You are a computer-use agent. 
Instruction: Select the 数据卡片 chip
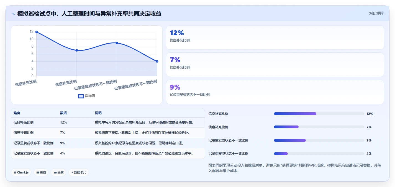(x=79, y=172)
